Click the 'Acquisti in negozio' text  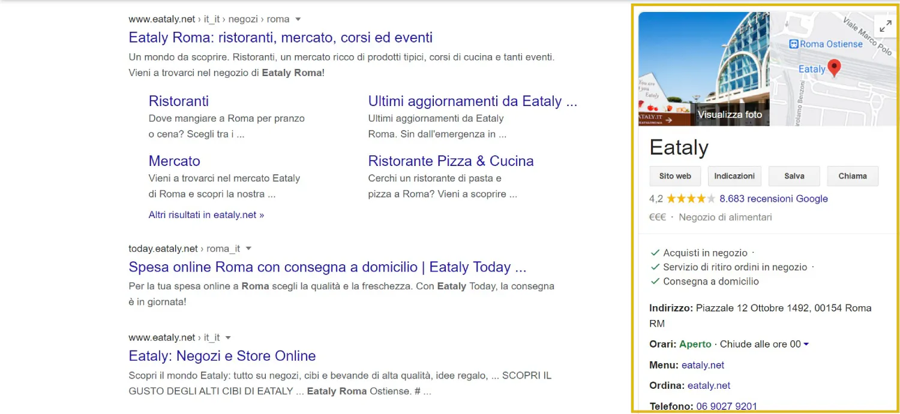pyautogui.click(x=705, y=253)
